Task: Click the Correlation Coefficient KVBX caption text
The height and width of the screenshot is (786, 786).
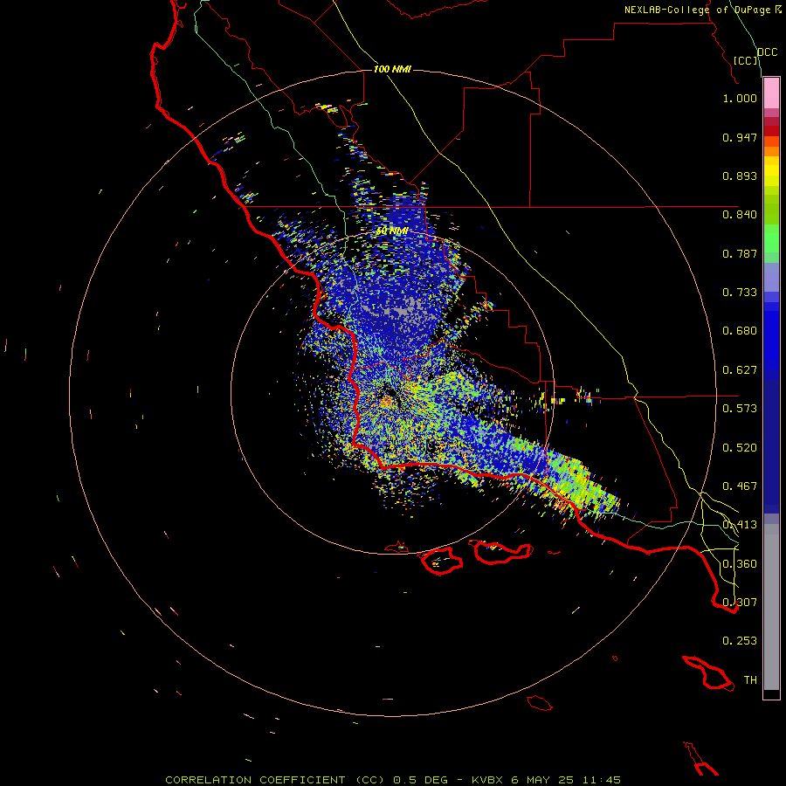Action: coord(393,780)
